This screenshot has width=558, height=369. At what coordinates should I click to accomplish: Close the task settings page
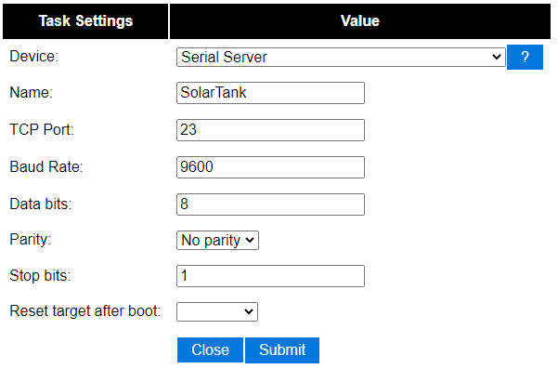click(211, 350)
